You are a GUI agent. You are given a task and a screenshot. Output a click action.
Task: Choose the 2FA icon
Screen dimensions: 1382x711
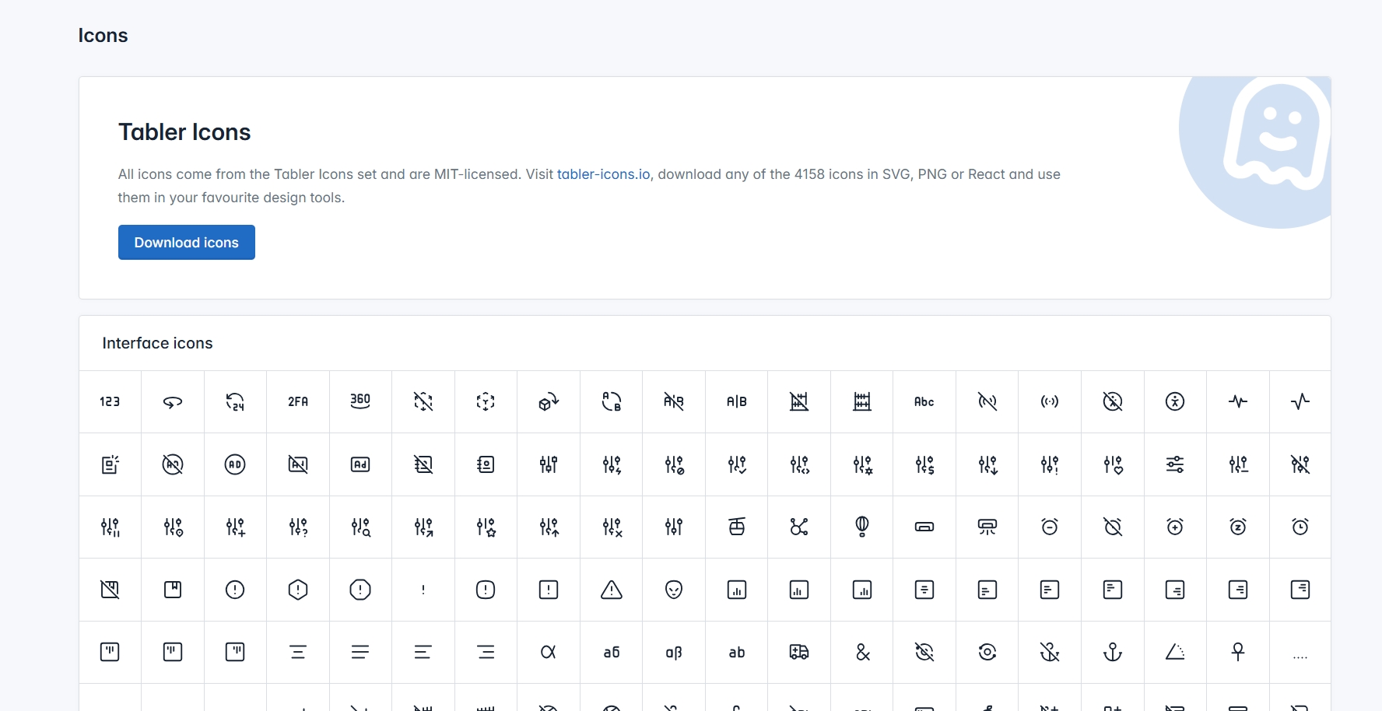tap(298, 401)
